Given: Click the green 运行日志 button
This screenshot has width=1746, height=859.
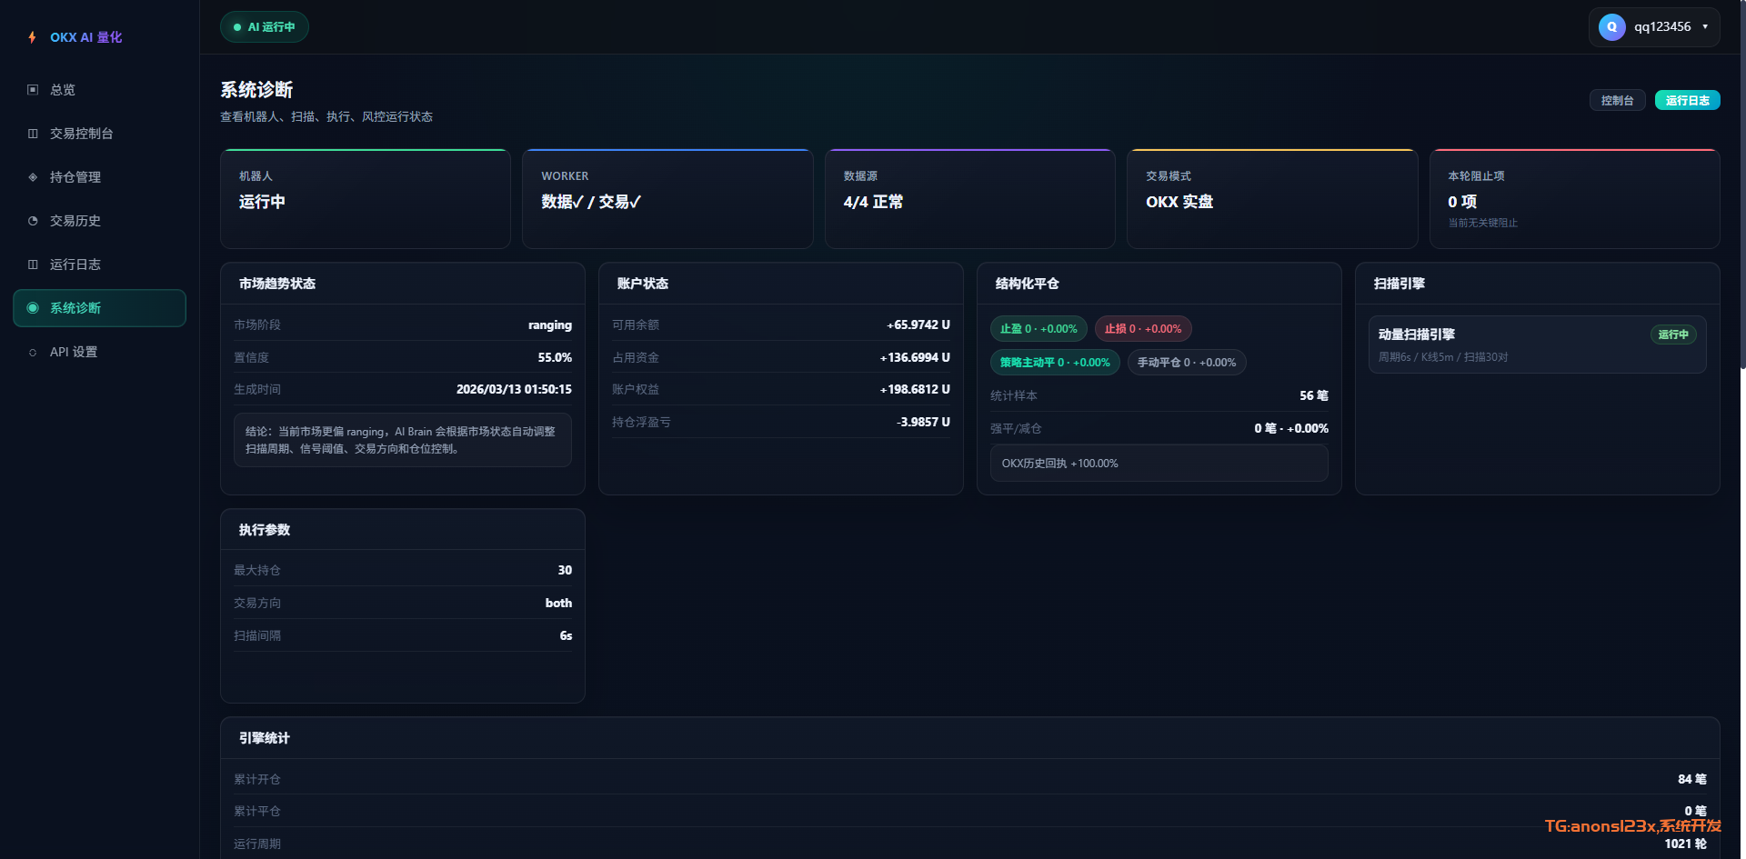Looking at the screenshot, I should pos(1687,101).
